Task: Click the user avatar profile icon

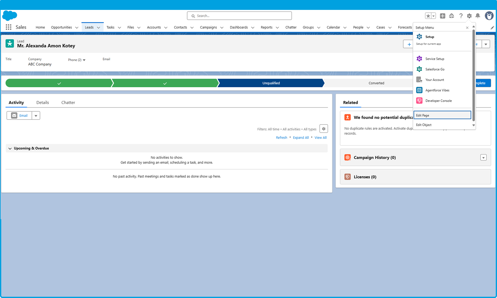Action: 489,16
